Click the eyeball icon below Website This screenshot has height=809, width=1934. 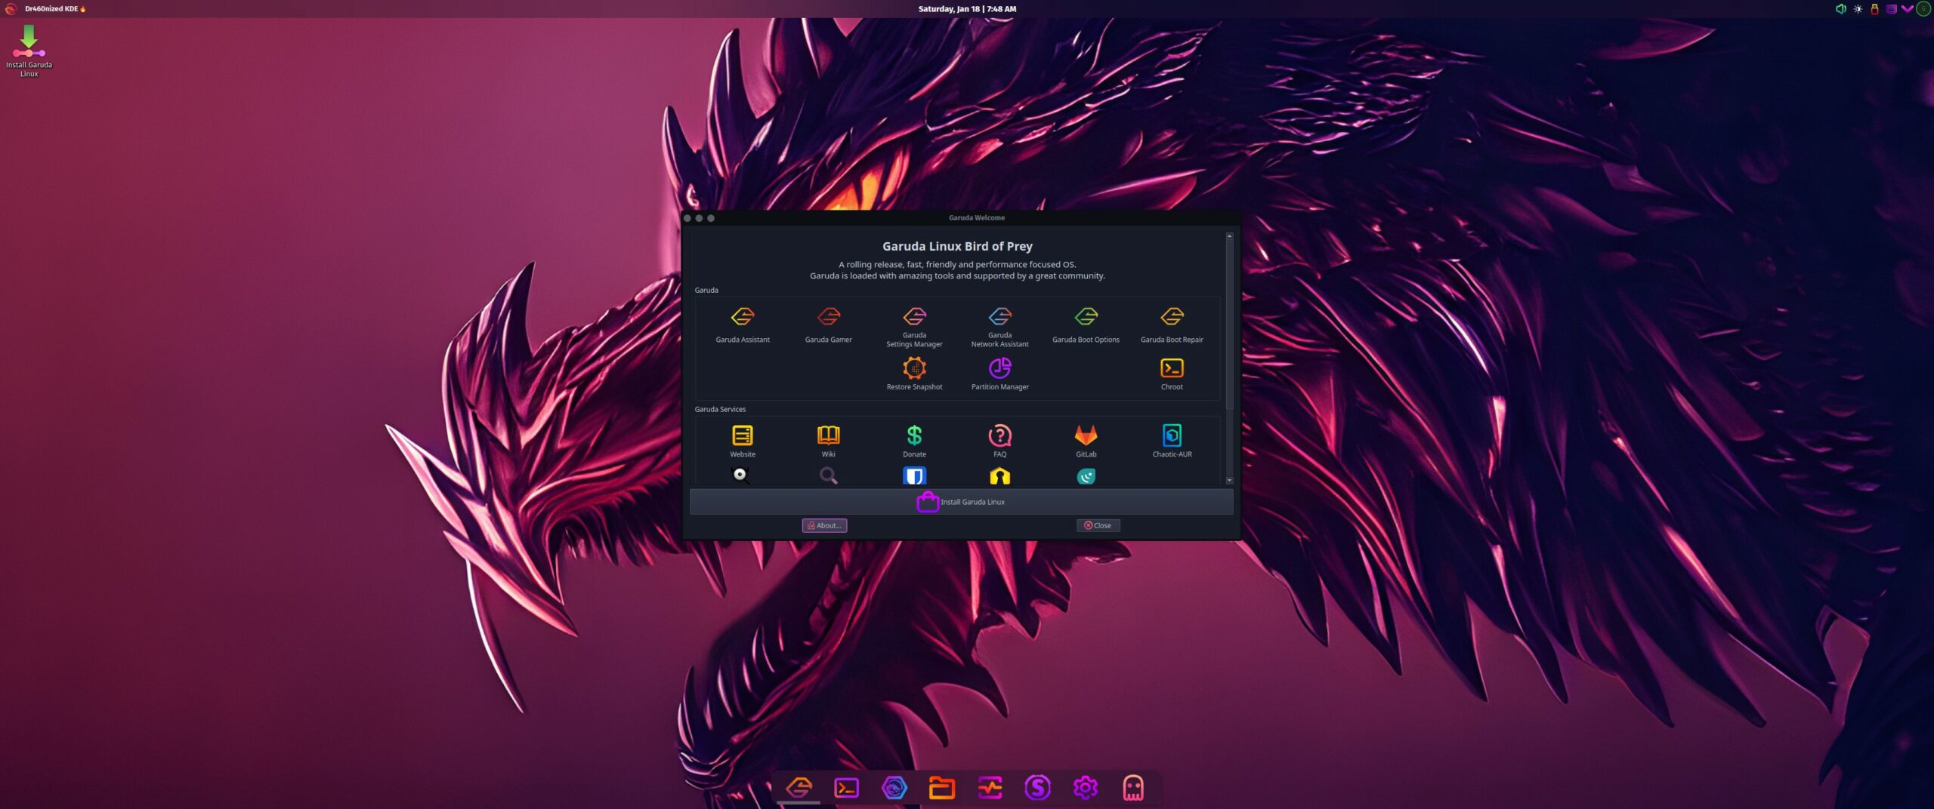pos(741,475)
